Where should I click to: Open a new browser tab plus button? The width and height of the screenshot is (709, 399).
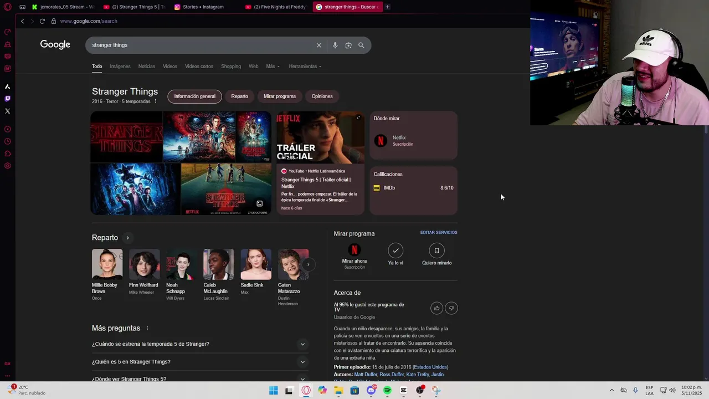click(387, 7)
